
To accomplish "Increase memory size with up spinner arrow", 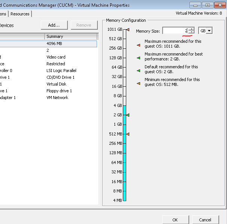I will (191, 29).
